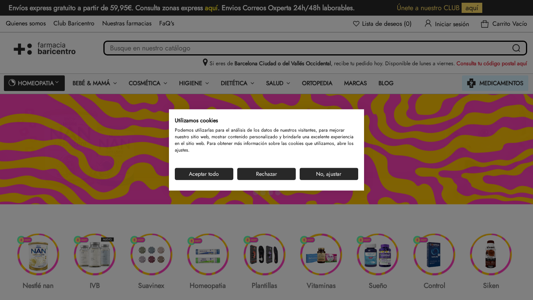Click the Nestlé nan label text

pos(38,286)
